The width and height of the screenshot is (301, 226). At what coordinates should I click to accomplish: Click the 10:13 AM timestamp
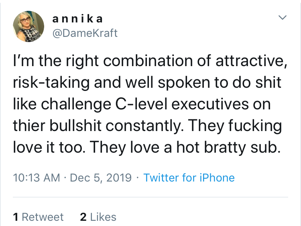tap(36, 178)
